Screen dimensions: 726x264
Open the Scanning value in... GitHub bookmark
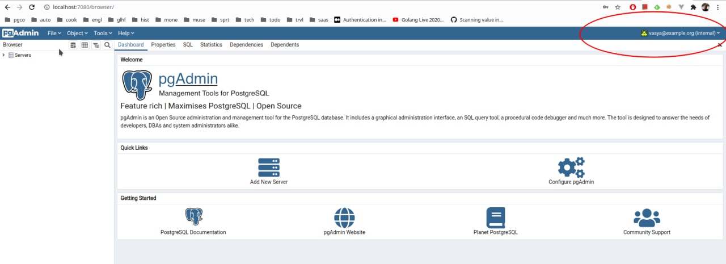tap(476, 20)
